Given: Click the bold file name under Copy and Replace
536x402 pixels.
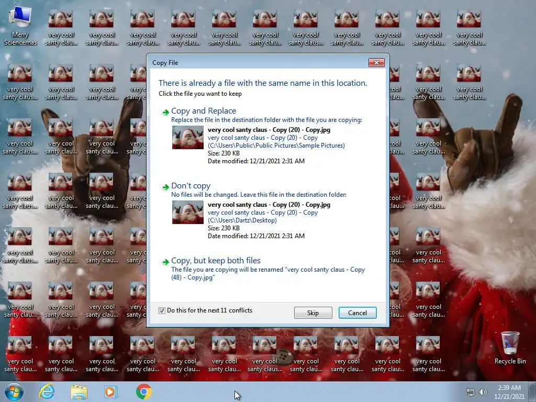Looking at the screenshot, I should pyautogui.click(x=269, y=130).
